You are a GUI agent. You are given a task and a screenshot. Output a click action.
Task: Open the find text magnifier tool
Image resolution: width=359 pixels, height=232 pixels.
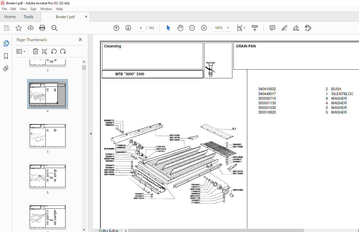click(x=54, y=28)
